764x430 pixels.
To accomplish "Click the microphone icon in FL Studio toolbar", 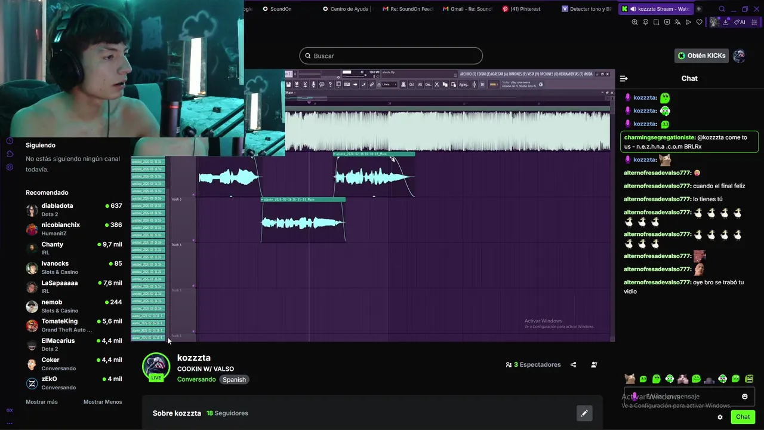I will pyautogui.click(x=313, y=85).
